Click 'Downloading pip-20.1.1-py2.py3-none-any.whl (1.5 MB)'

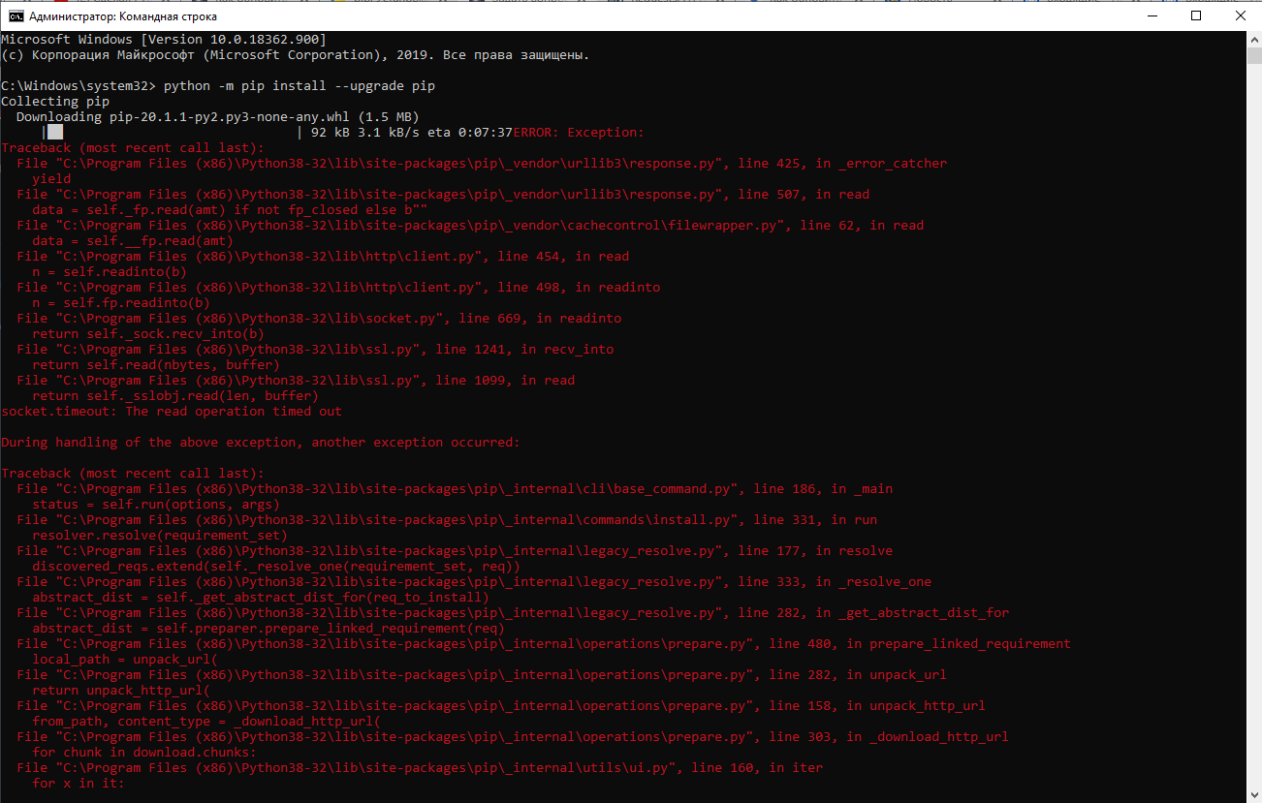point(218,117)
